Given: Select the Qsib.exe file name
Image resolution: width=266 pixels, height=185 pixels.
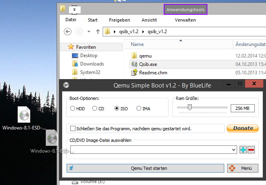Looking at the screenshot, I should [148, 64].
